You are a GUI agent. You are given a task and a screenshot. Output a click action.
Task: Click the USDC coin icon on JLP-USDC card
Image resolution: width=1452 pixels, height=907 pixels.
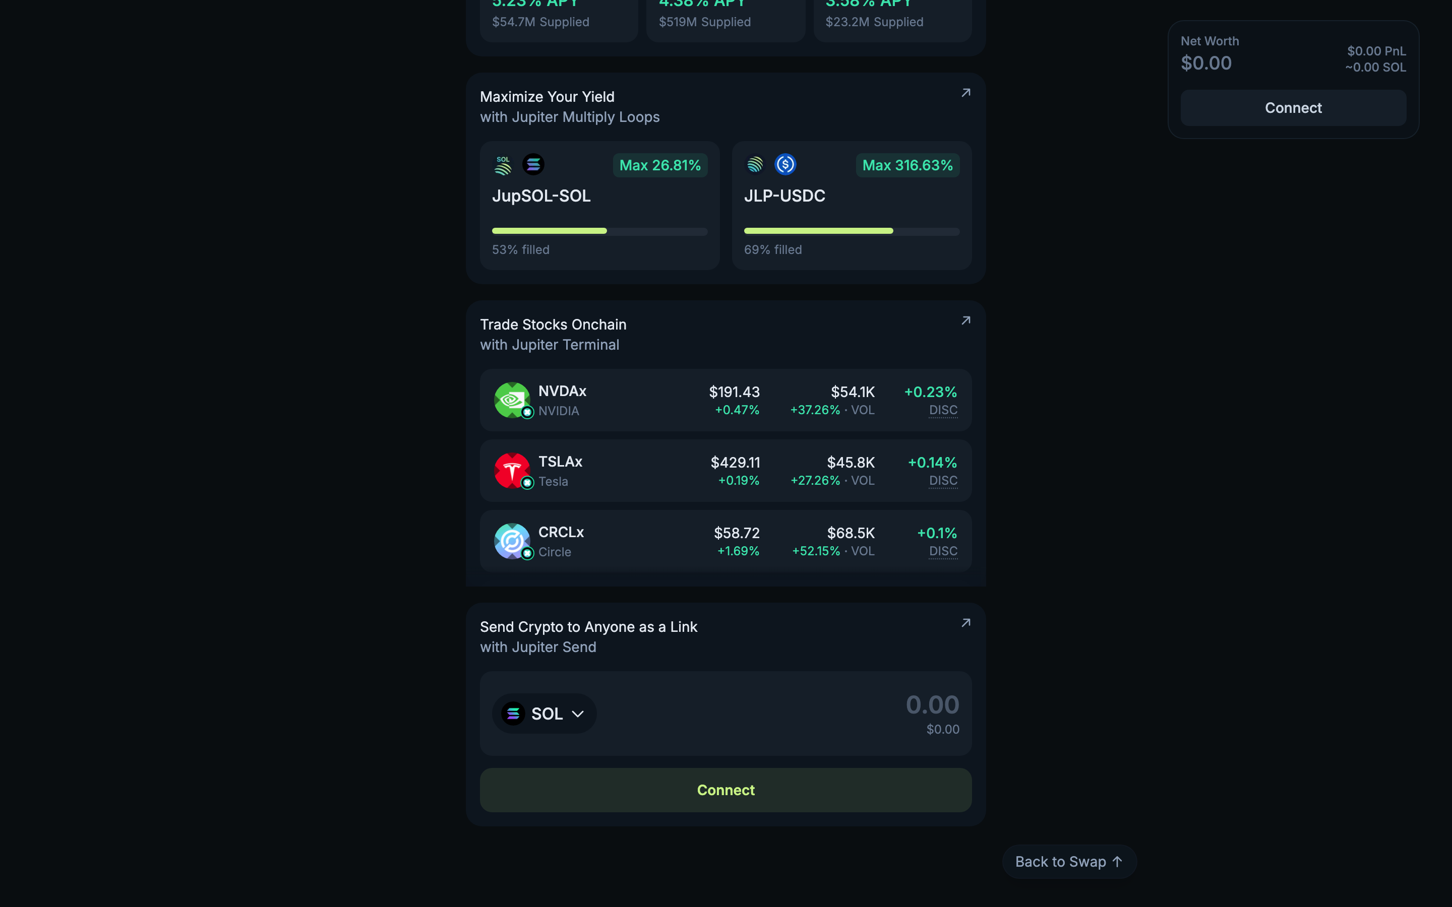click(x=785, y=164)
